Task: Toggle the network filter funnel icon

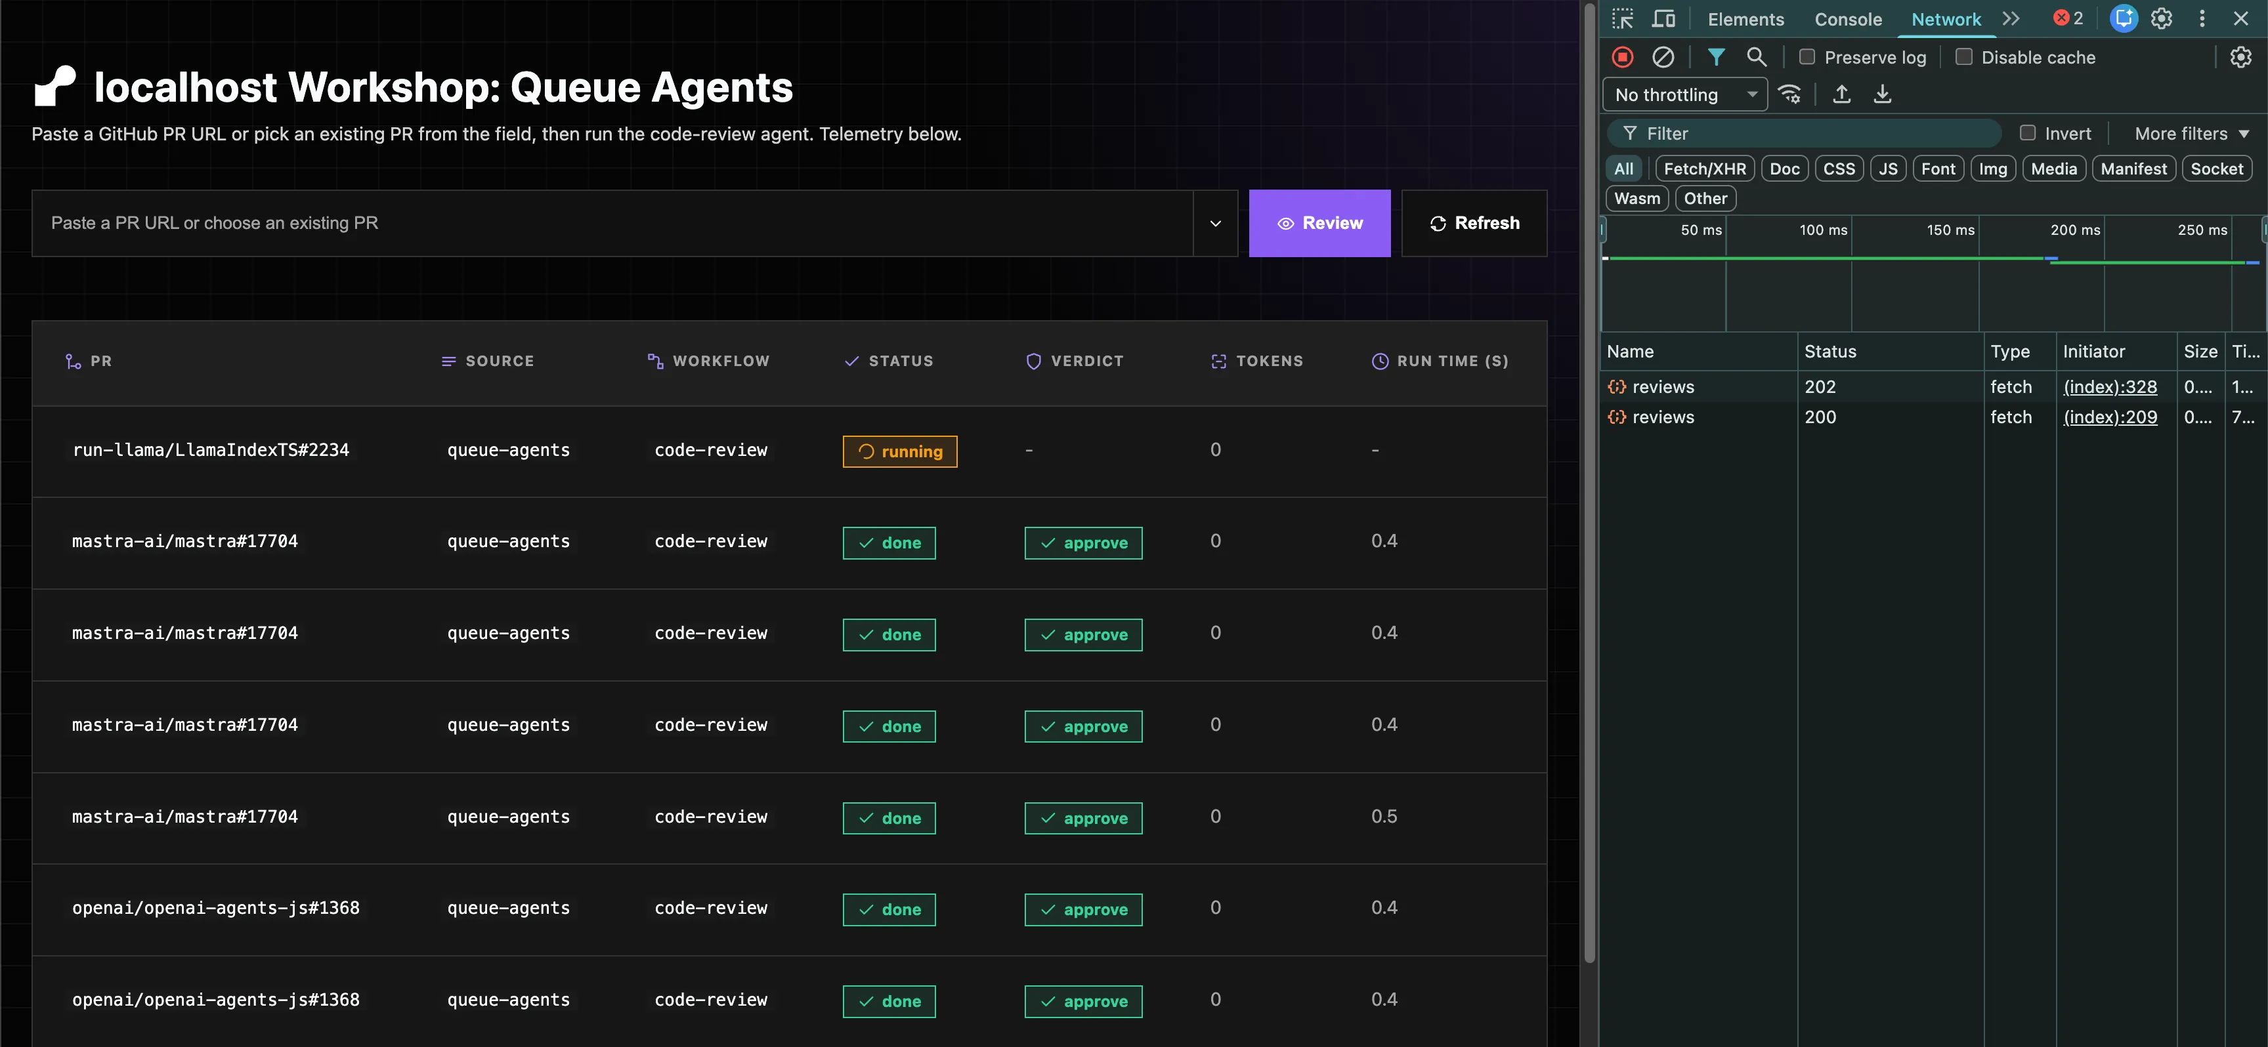Action: point(1716,57)
